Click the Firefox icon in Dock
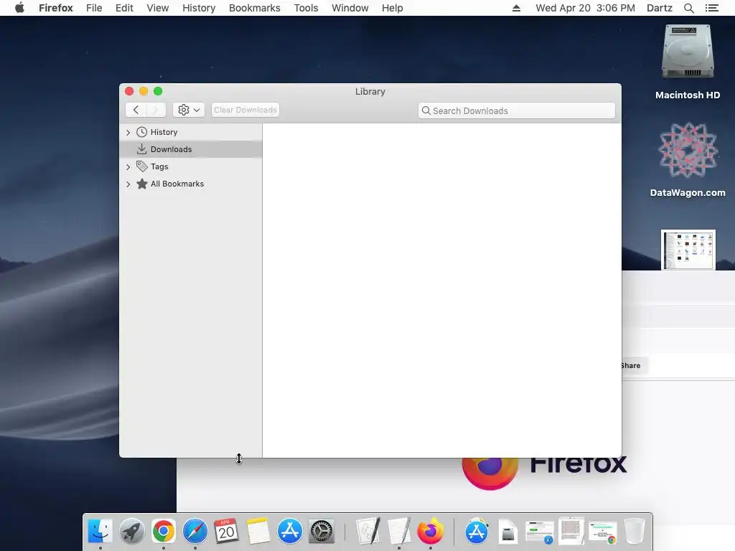The width and height of the screenshot is (735, 551). (431, 532)
